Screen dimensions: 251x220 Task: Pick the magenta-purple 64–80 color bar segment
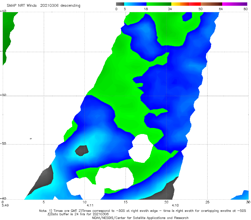click(235, 4)
